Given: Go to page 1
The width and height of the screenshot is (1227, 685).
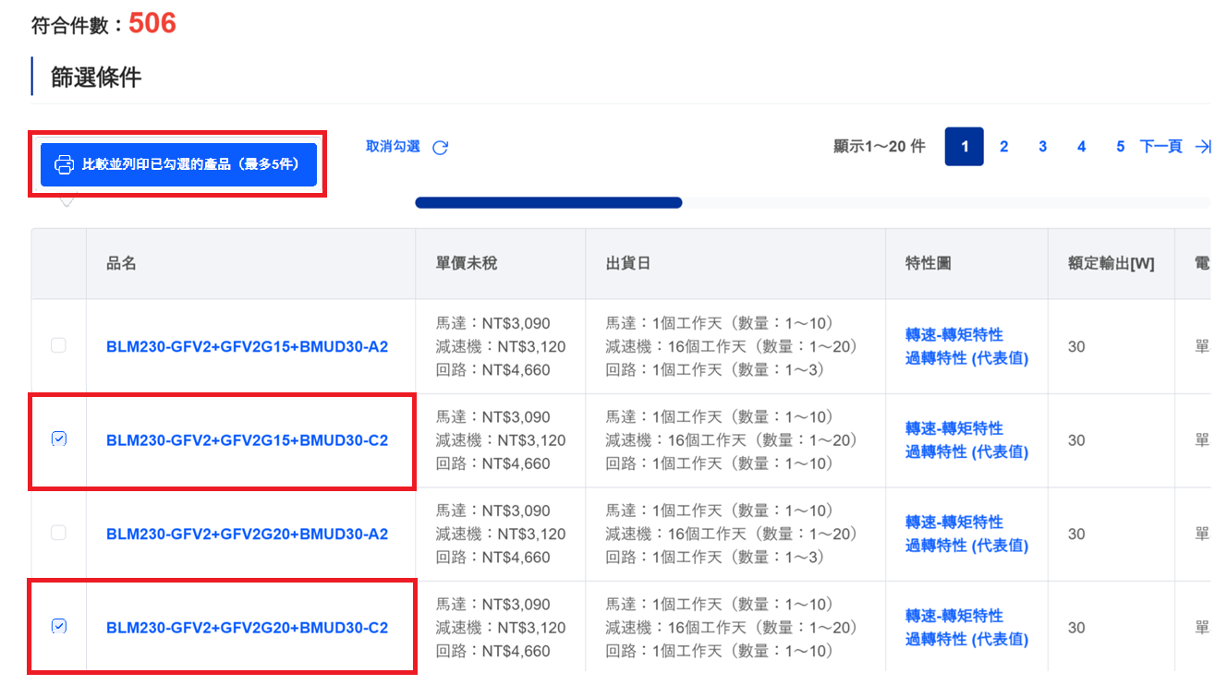Looking at the screenshot, I should (965, 147).
